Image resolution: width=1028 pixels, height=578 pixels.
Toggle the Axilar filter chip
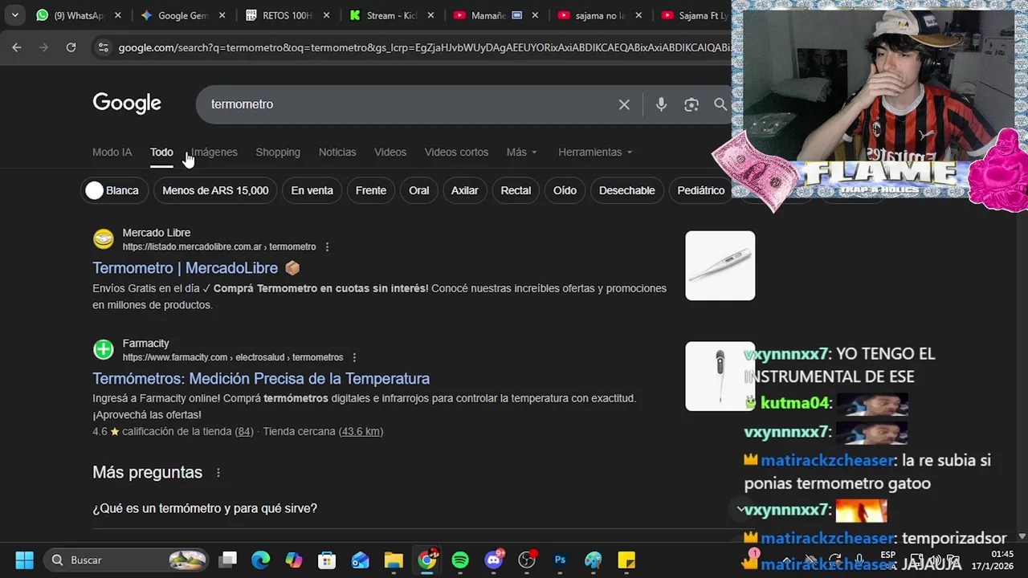point(464,190)
